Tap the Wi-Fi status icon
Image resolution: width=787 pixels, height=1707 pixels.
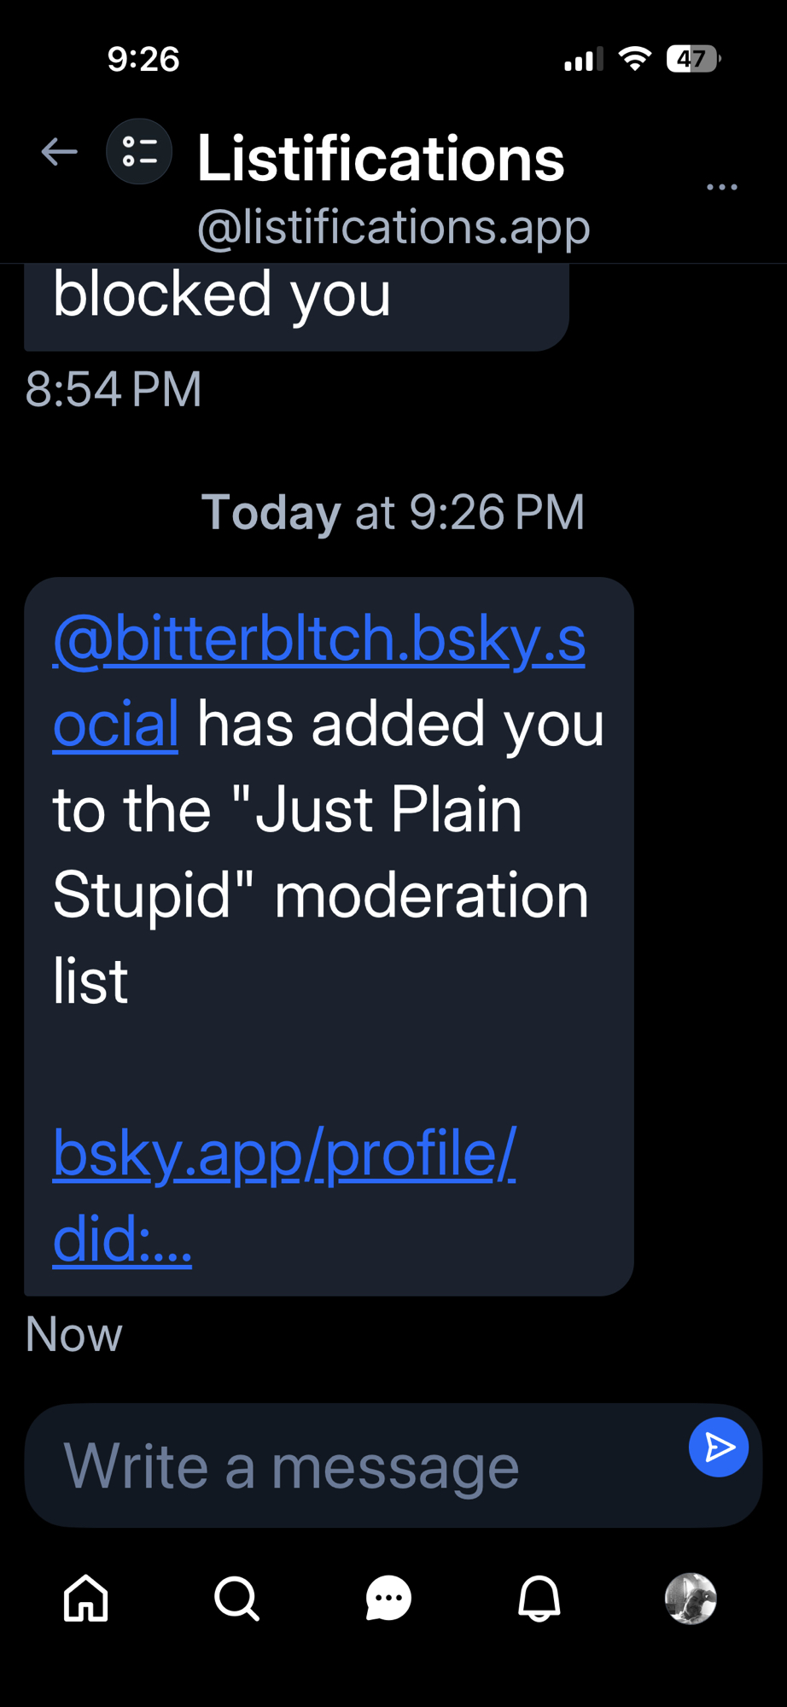point(634,59)
